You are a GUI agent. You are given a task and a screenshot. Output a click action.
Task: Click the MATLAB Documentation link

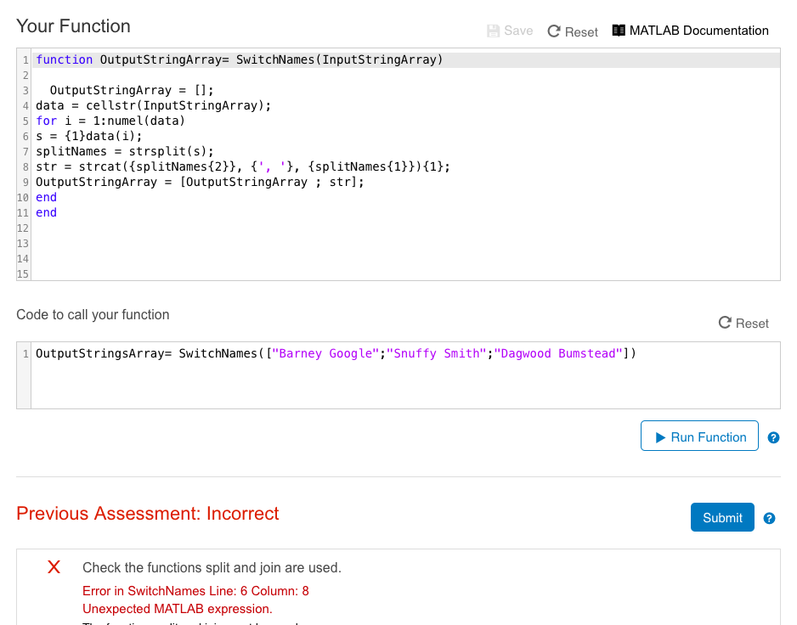[690, 31]
